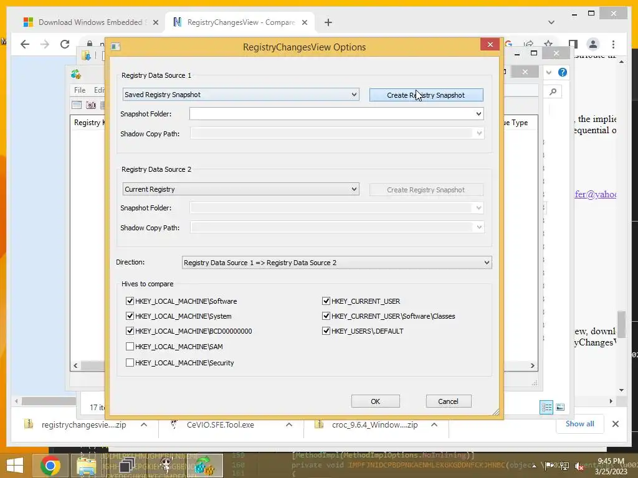This screenshot has width=638, height=478.
Task: Uncheck HKEY_CURRENT_USER\Software\Classes hive
Action: [326, 316]
